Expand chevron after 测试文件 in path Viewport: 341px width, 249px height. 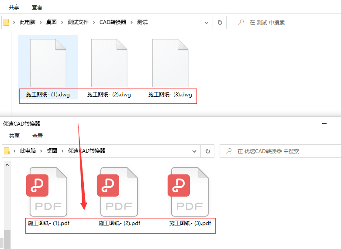tap(94, 22)
